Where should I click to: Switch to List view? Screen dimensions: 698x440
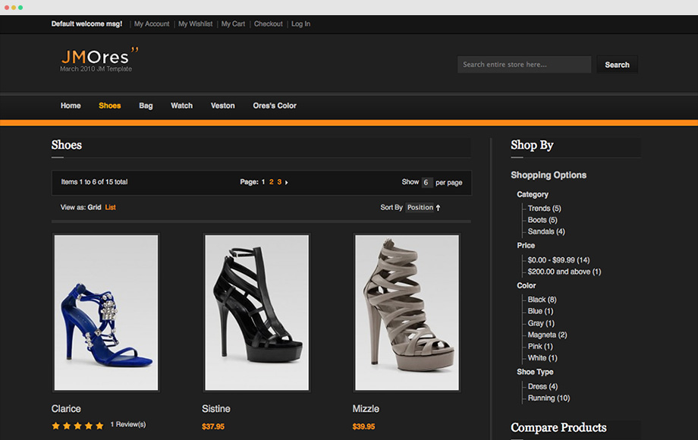111,207
